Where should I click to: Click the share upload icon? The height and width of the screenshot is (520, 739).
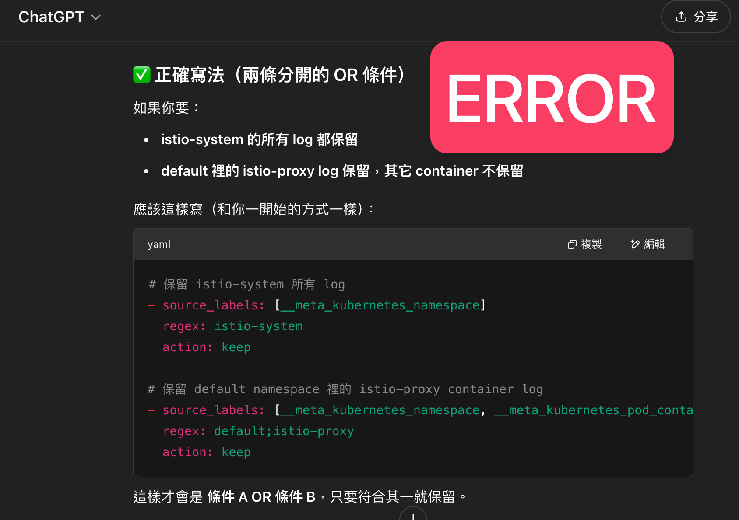tap(681, 17)
